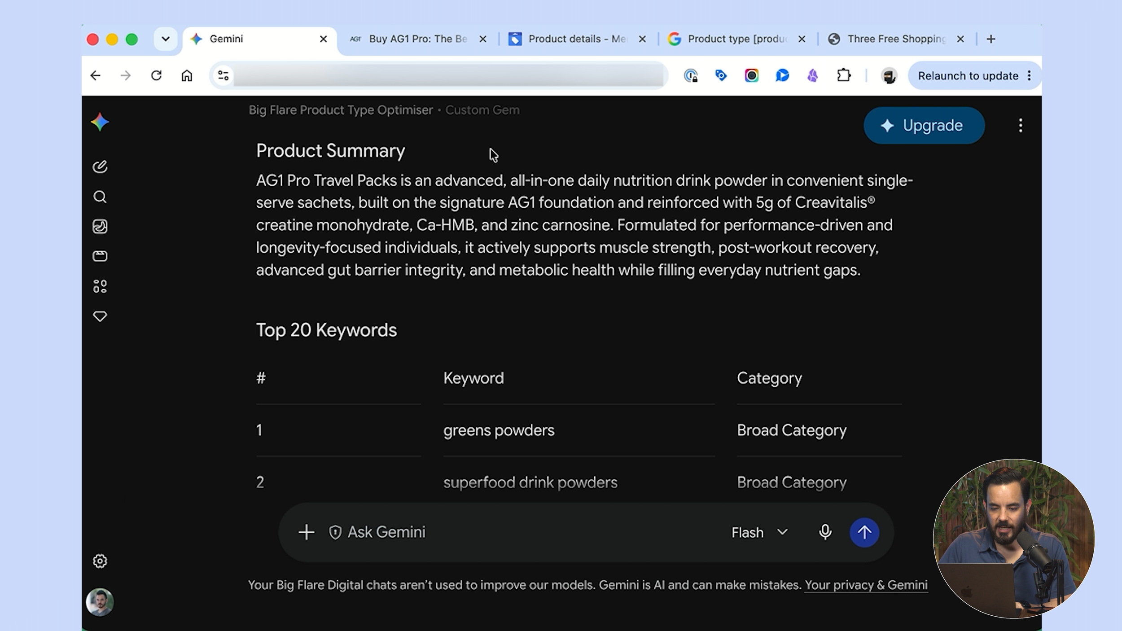
Task: Switch to the Product type Google tab
Action: pos(737,39)
